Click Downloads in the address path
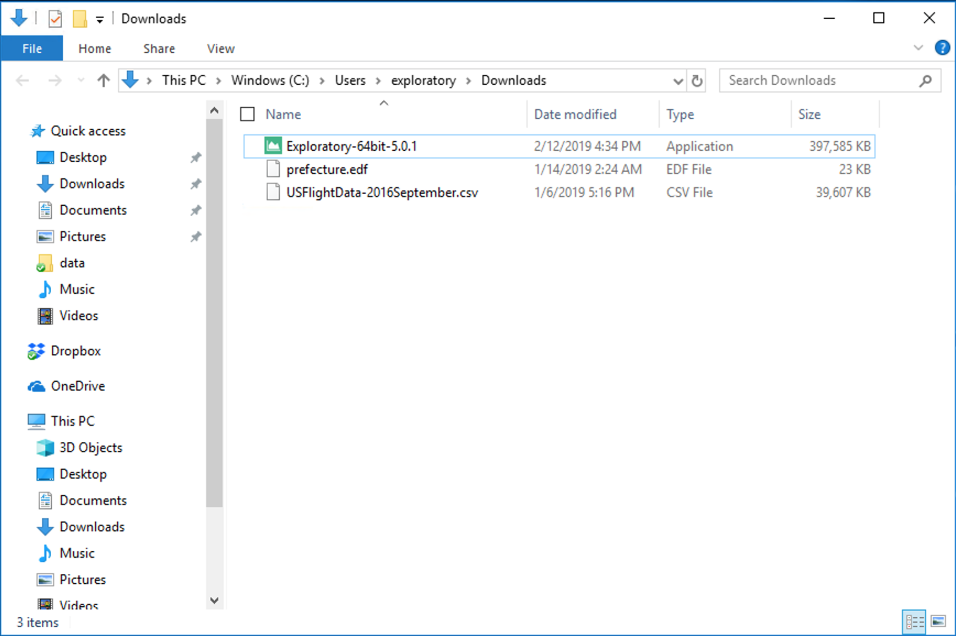956x636 pixels. (x=514, y=80)
